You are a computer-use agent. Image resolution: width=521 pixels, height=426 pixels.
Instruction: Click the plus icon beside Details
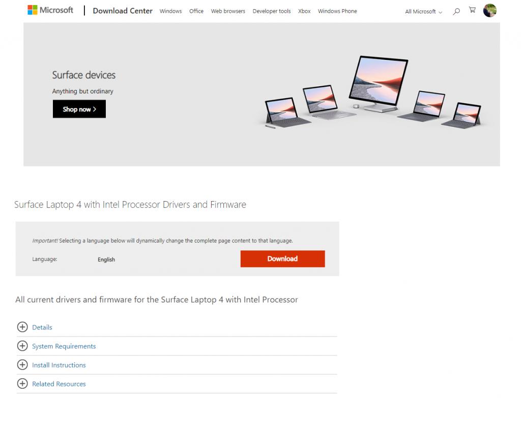[x=22, y=327]
